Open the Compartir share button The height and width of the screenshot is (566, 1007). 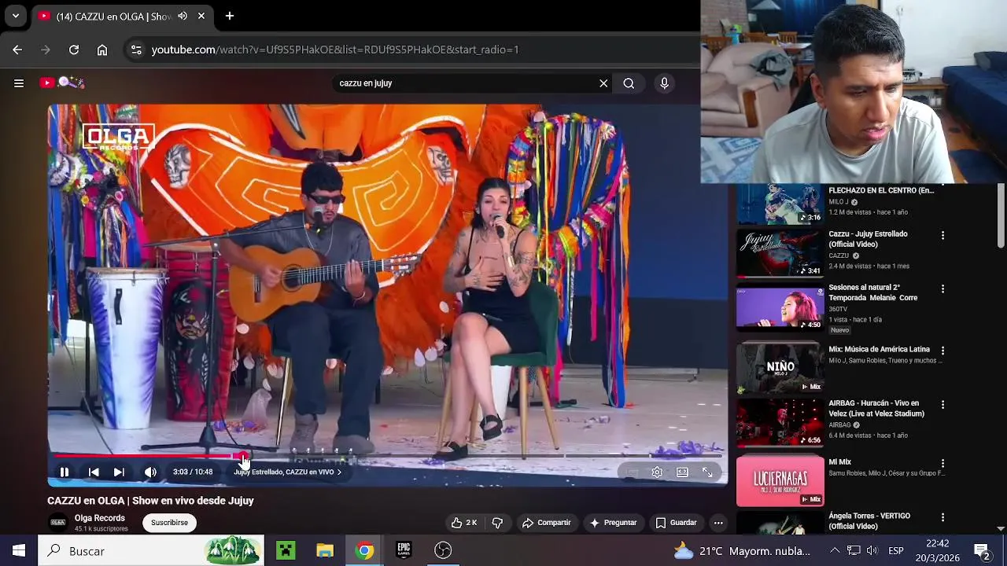pos(547,523)
